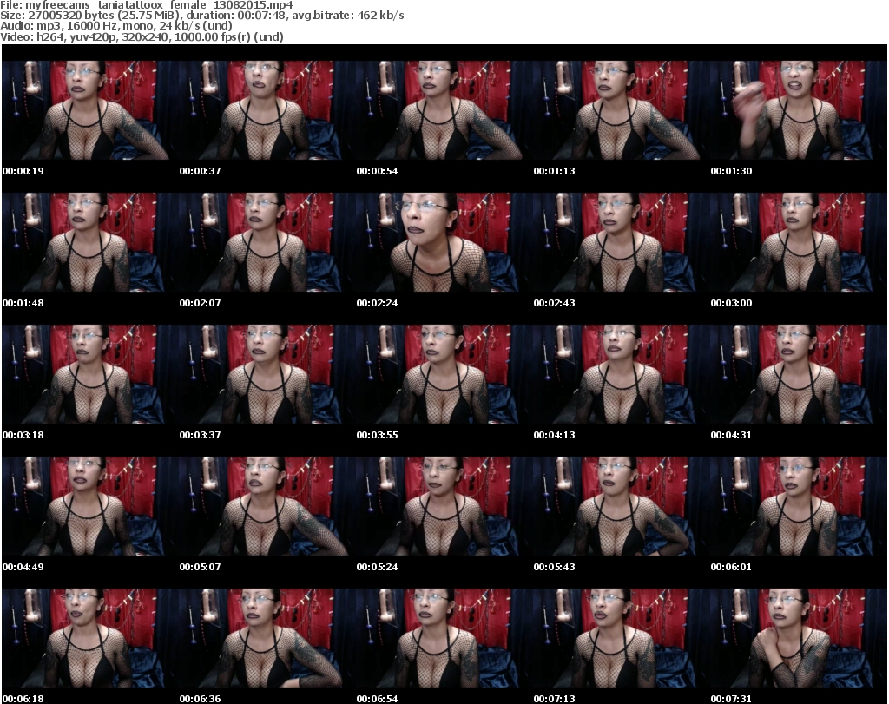
Task: Pick the thumbnail frame stamped 00:01:13
Action: pos(622,110)
